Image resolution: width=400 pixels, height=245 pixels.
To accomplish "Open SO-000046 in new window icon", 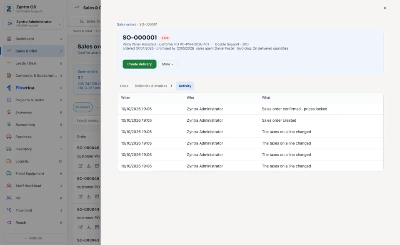I will coord(80,166).
